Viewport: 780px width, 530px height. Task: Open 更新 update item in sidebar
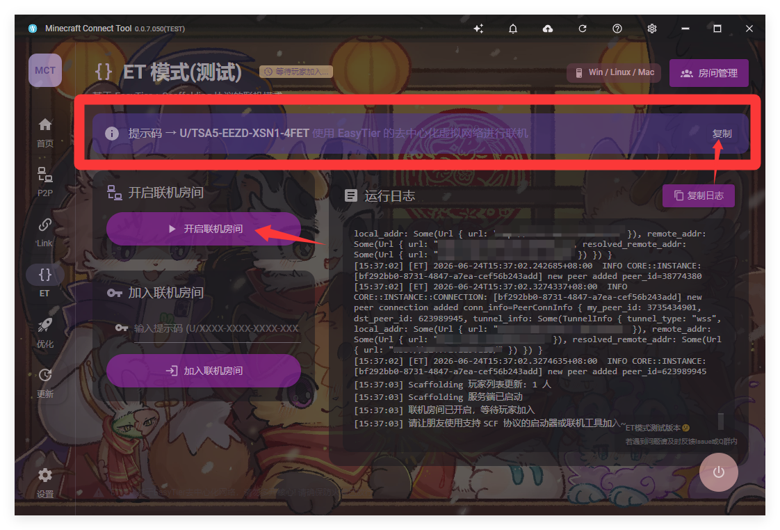(45, 383)
